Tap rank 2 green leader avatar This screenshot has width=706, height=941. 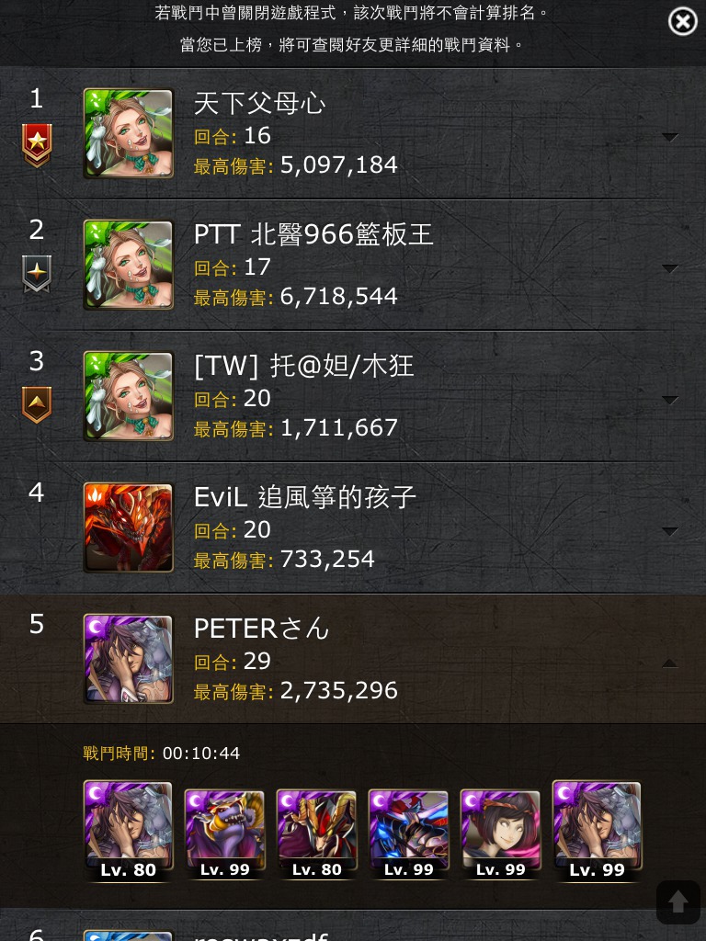click(129, 265)
